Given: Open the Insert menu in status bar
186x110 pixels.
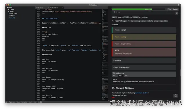Looking at the screenshot, I should click(30, 102).
